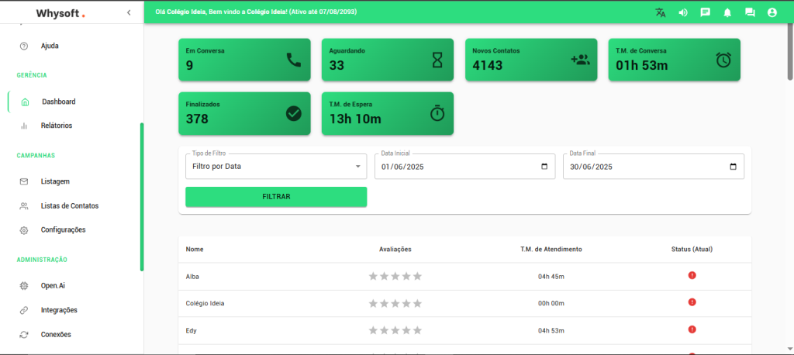Click the checkmark icon on Finalizados card
Image resolution: width=794 pixels, height=355 pixels.
click(293, 113)
